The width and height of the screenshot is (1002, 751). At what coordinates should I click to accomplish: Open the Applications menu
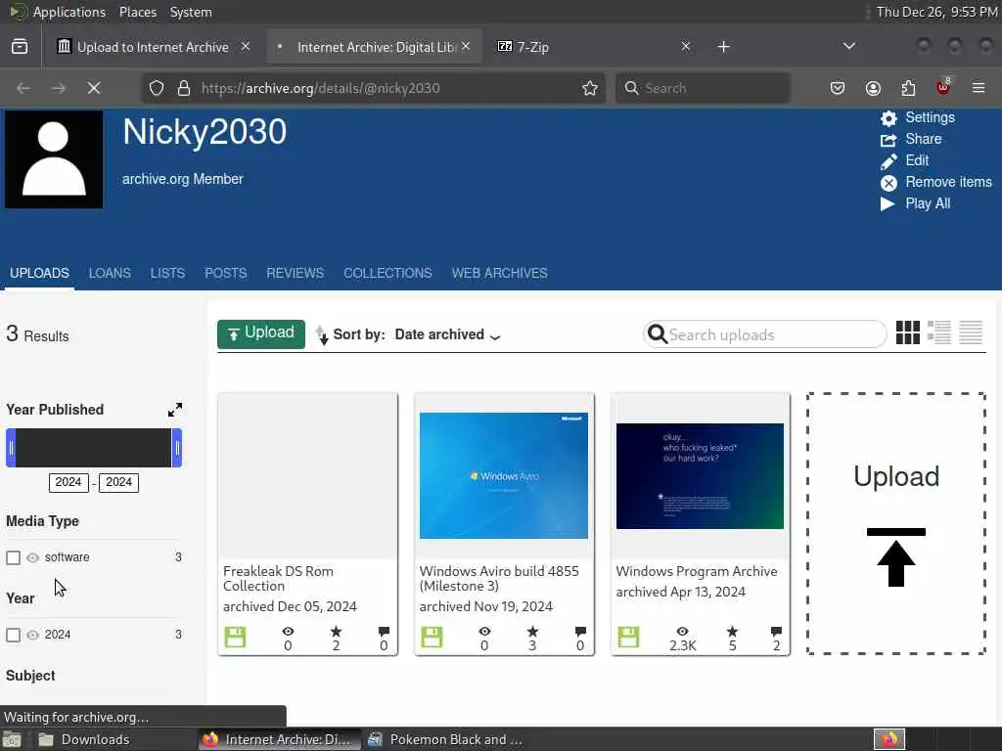(x=69, y=12)
